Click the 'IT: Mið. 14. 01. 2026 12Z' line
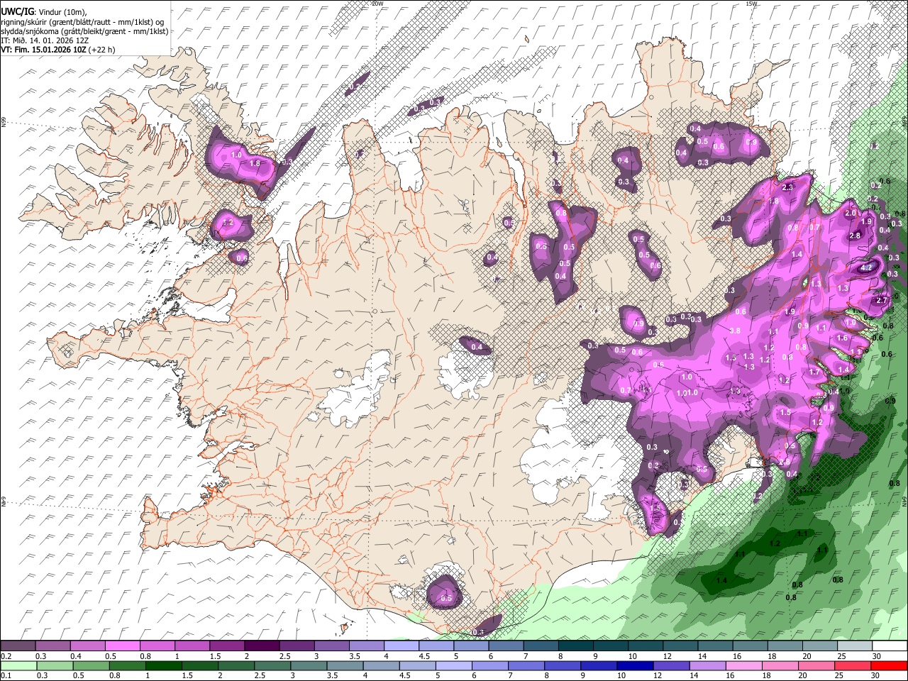908x681 pixels. [x=45, y=40]
